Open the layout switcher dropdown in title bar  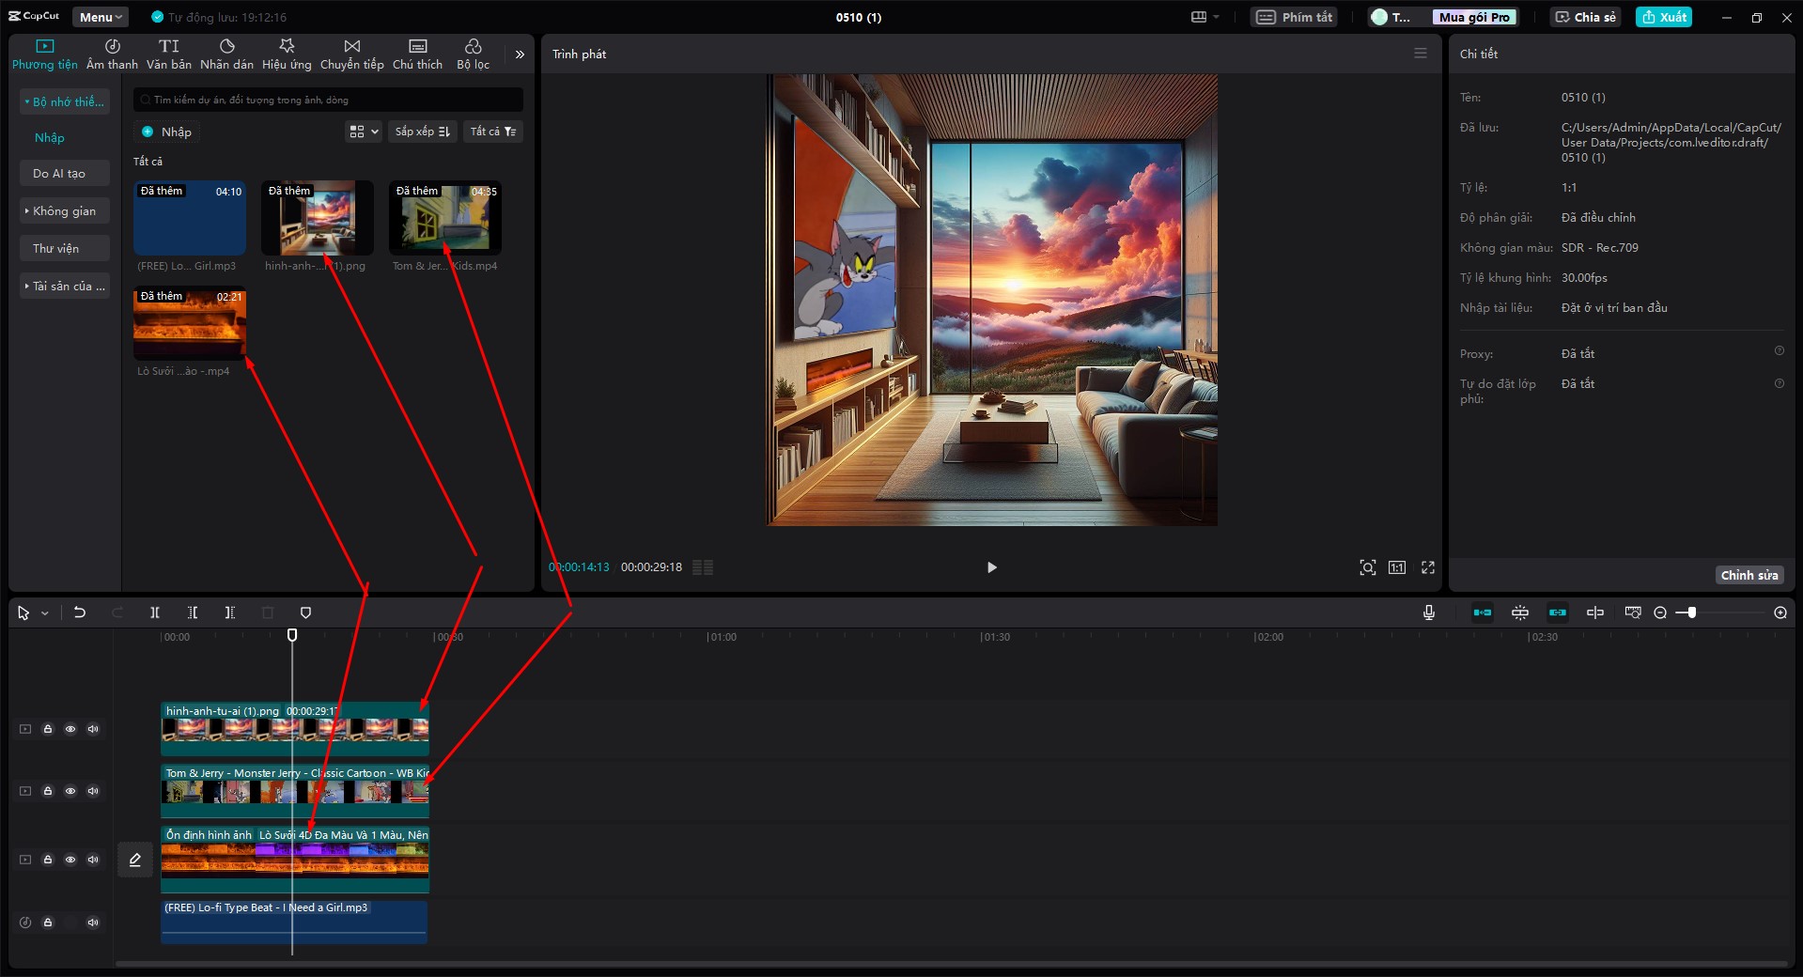[1205, 17]
